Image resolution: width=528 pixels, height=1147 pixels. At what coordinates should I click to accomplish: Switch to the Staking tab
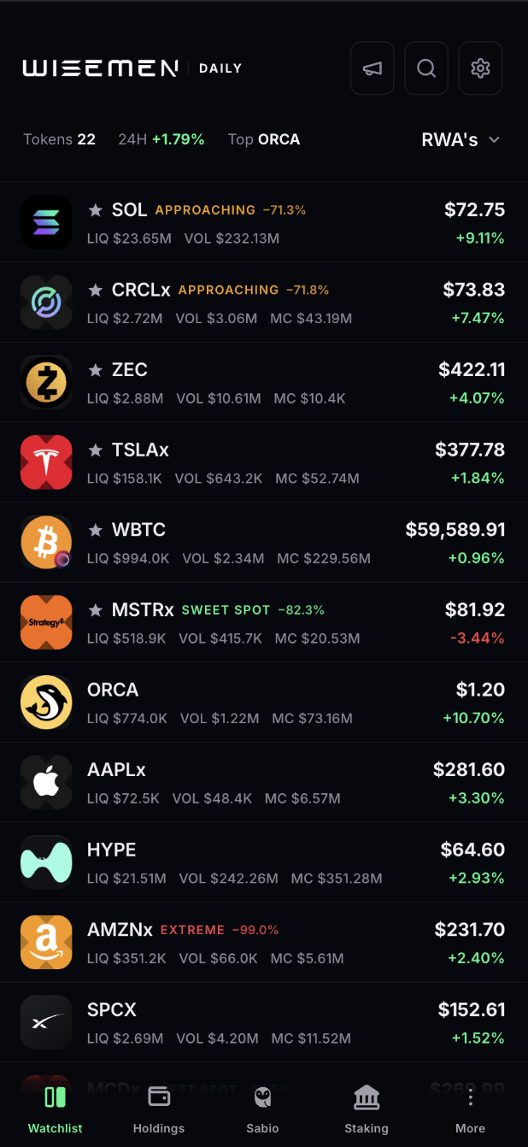coord(367,1109)
